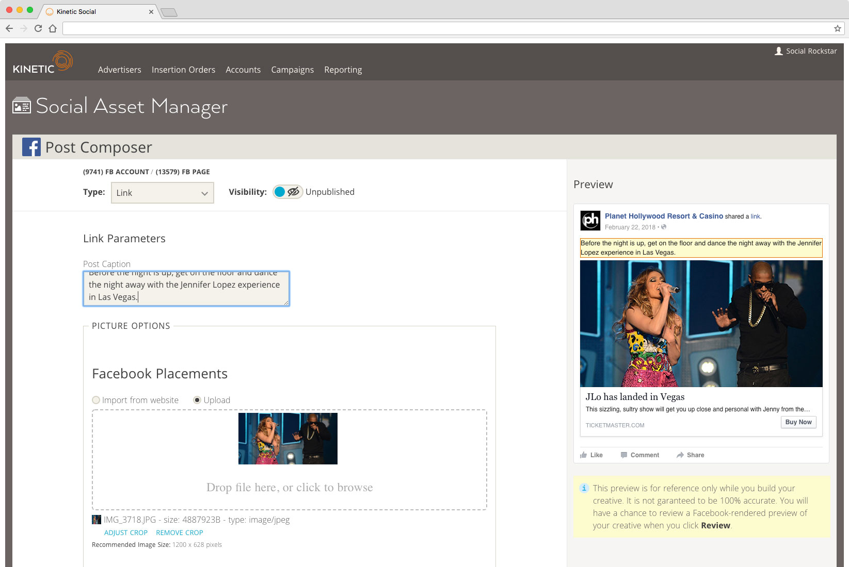Open the Type dropdown showing Link
Screen dimensions: 849x567
(163, 193)
